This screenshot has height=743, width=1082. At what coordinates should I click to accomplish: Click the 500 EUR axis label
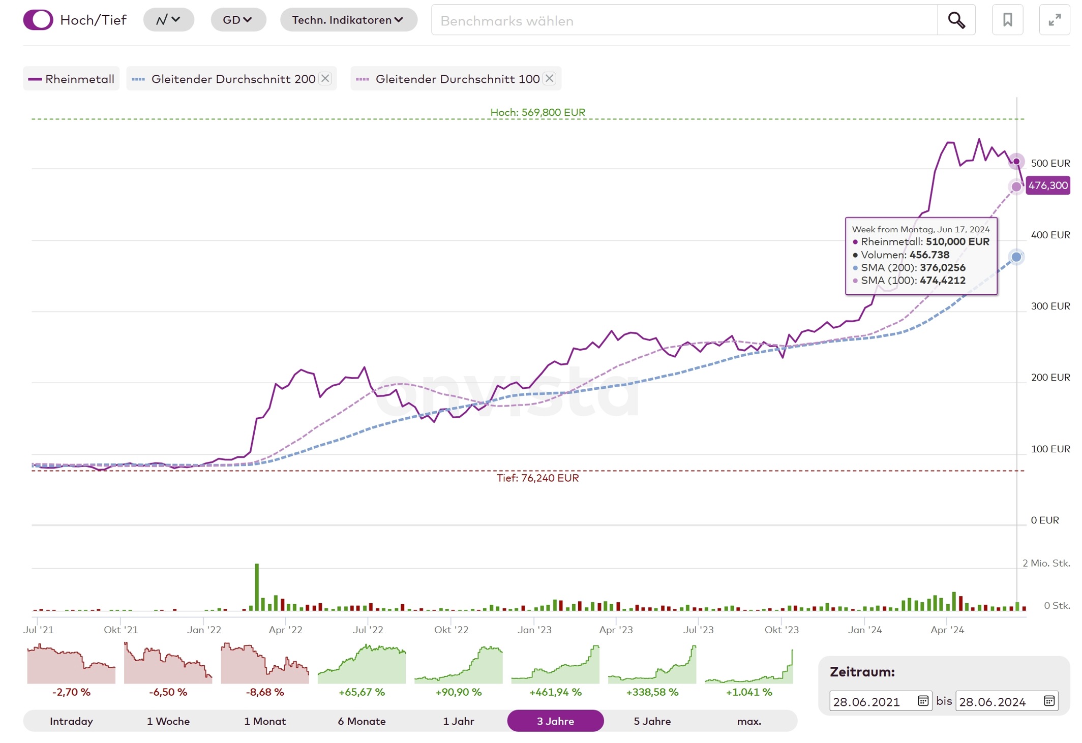(1050, 163)
